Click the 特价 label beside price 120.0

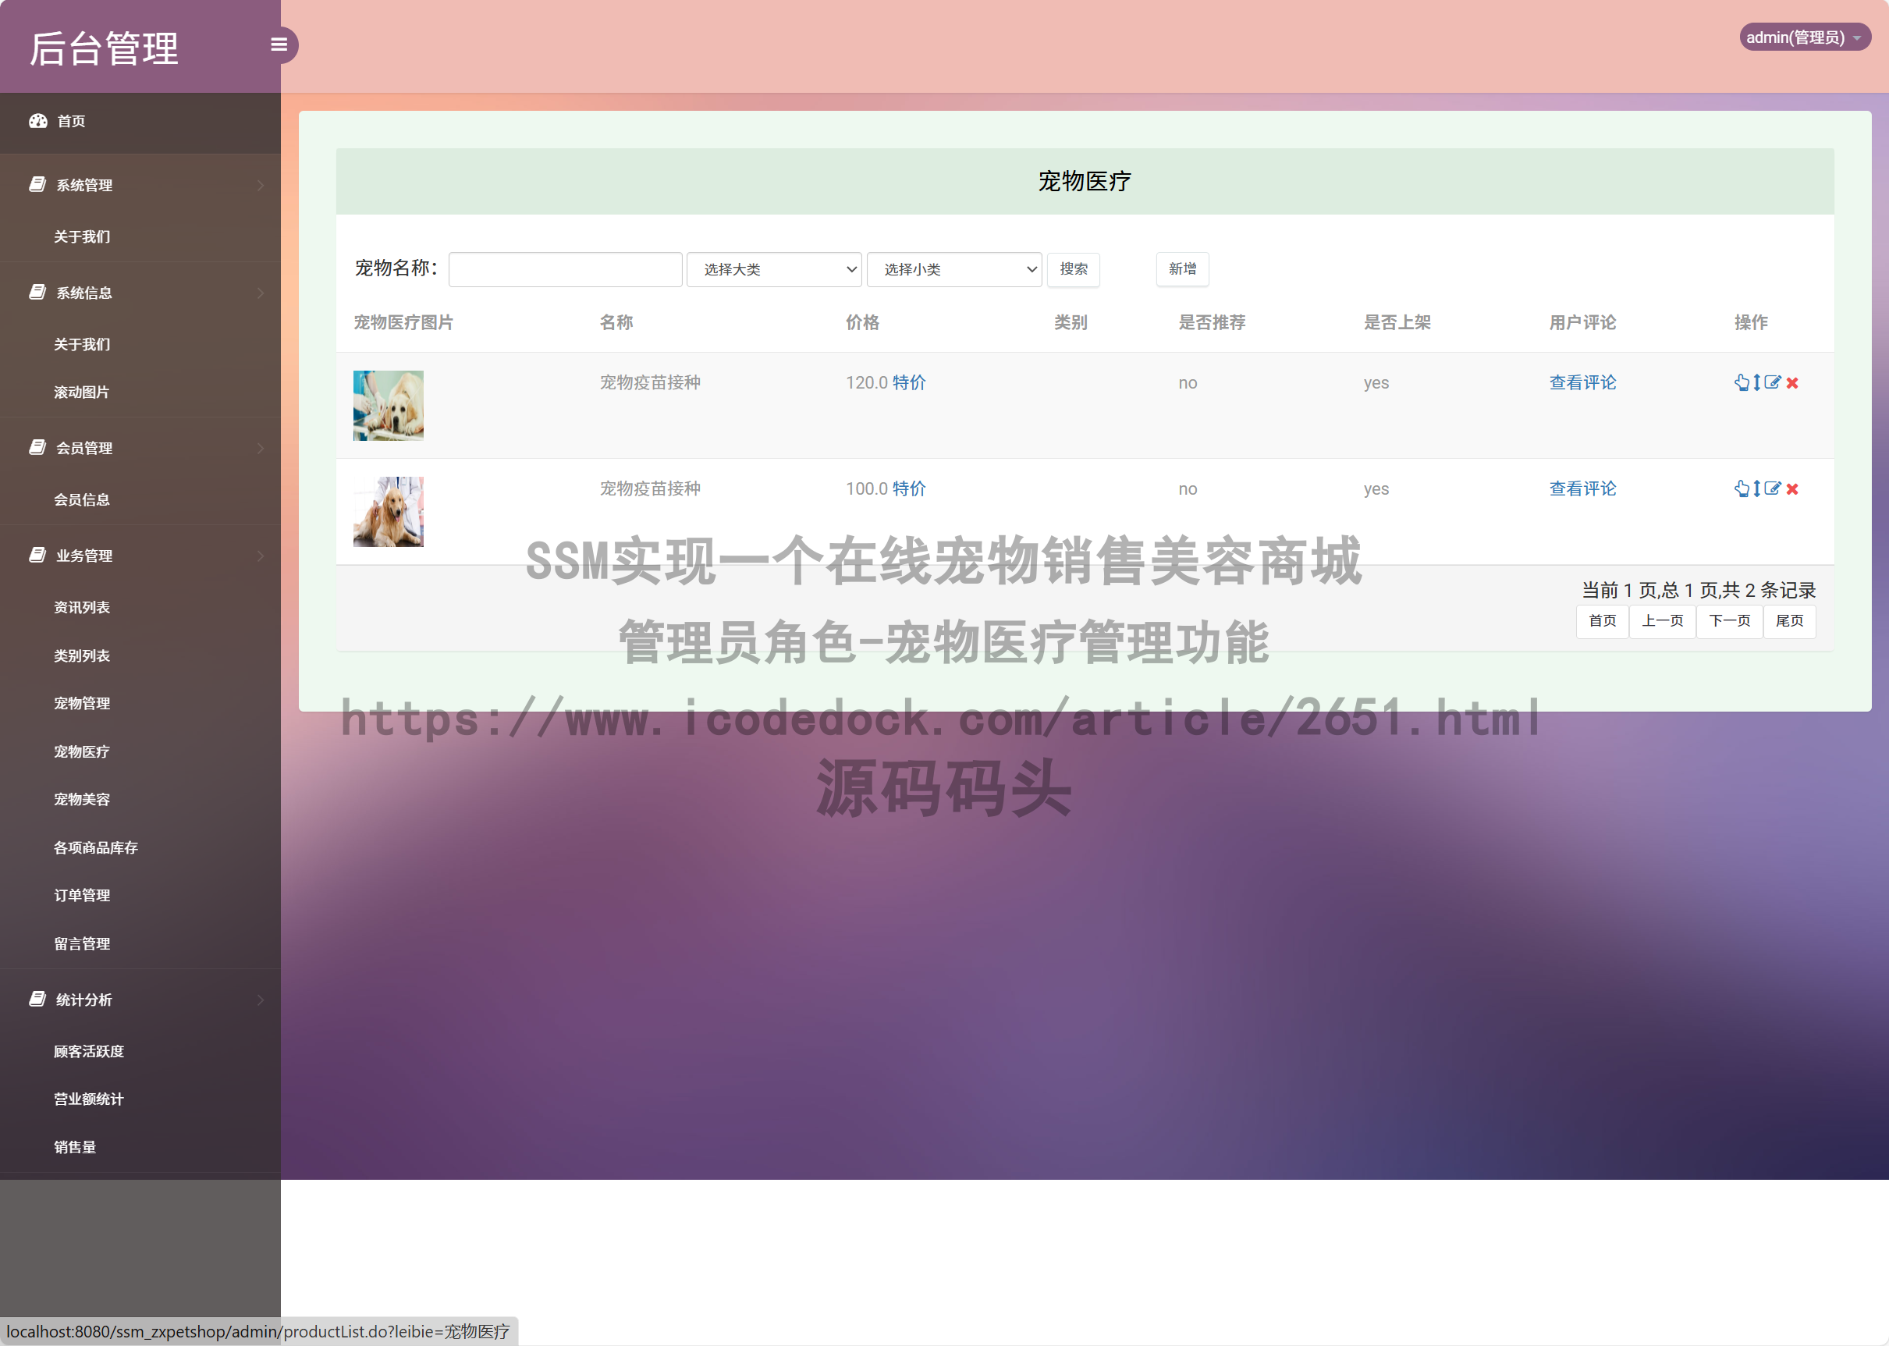907,382
